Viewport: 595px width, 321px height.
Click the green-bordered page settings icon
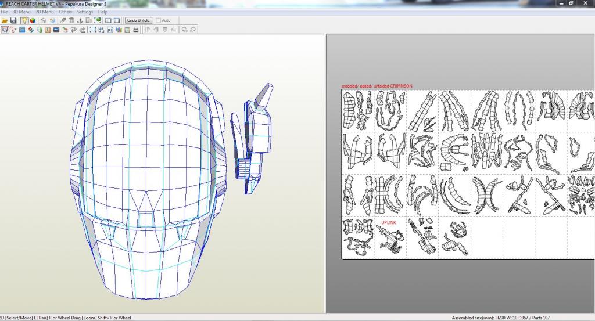point(127,30)
